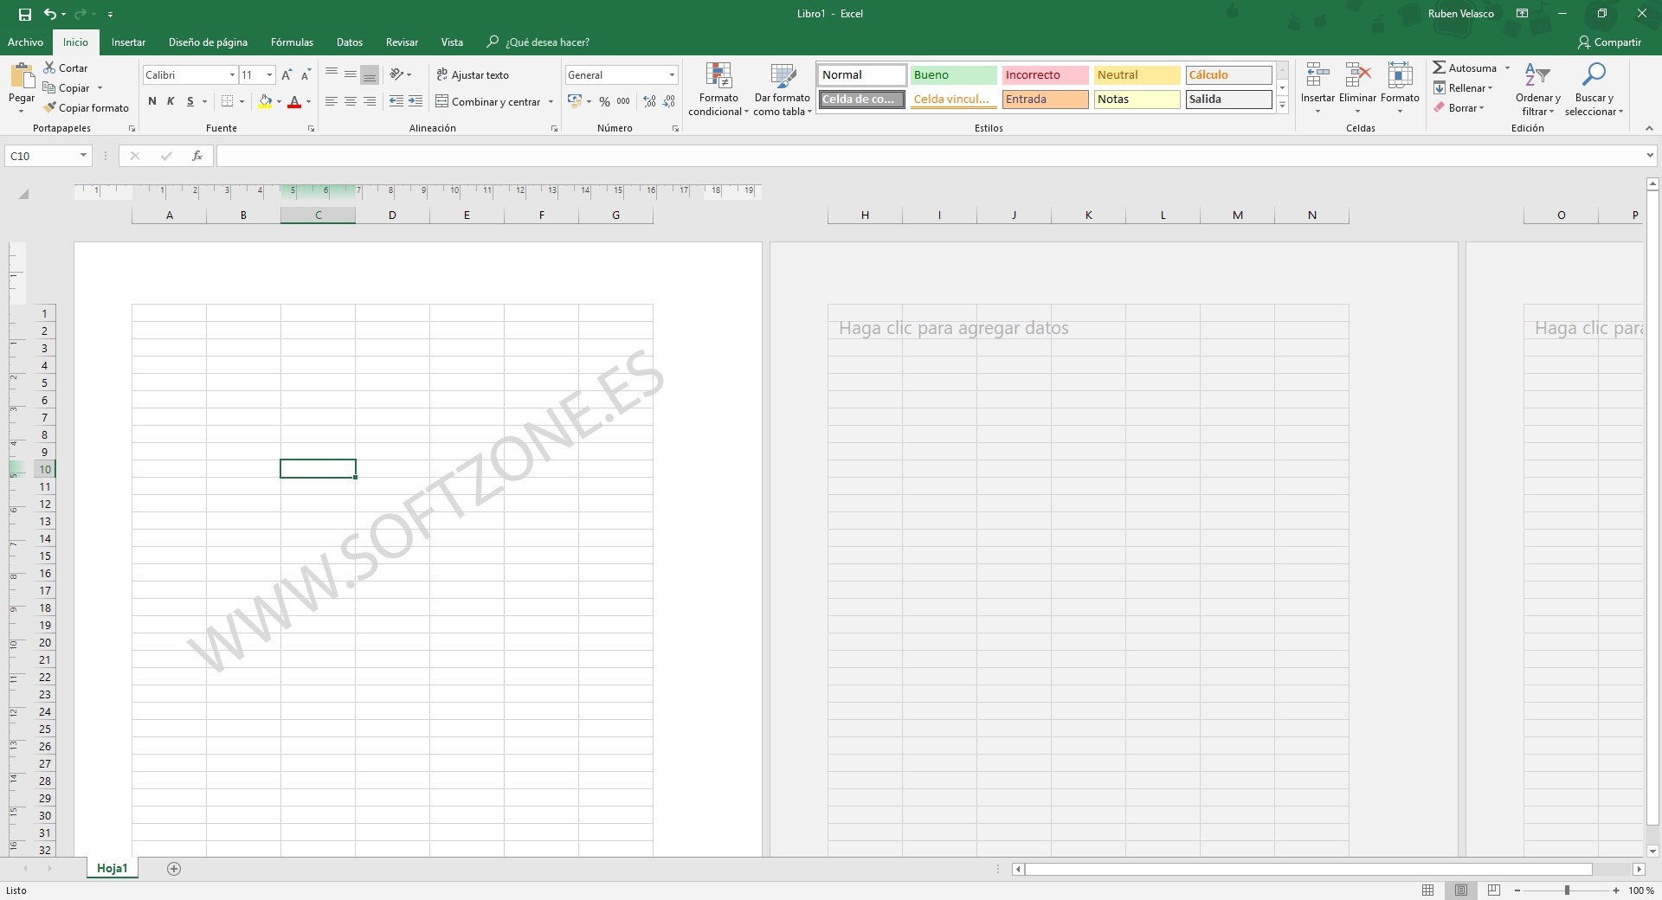Decrease decimal places
This screenshot has width=1662, height=900.
[x=669, y=102]
